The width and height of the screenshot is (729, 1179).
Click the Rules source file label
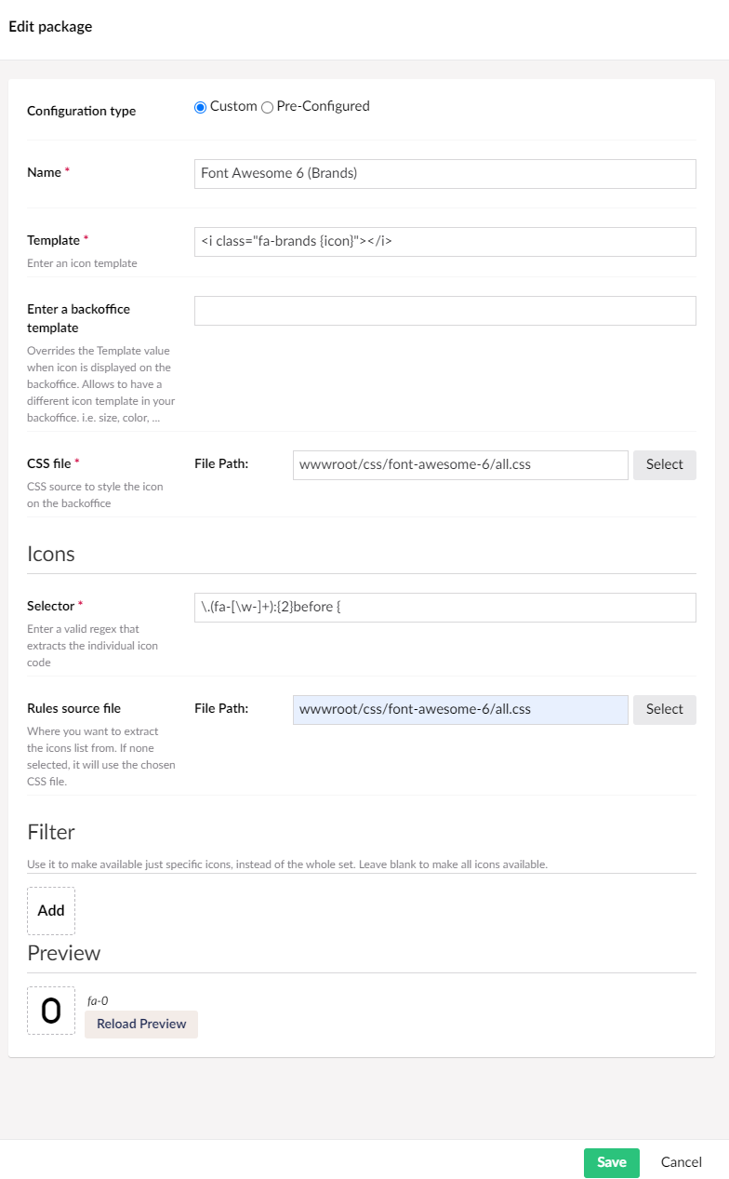point(73,708)
